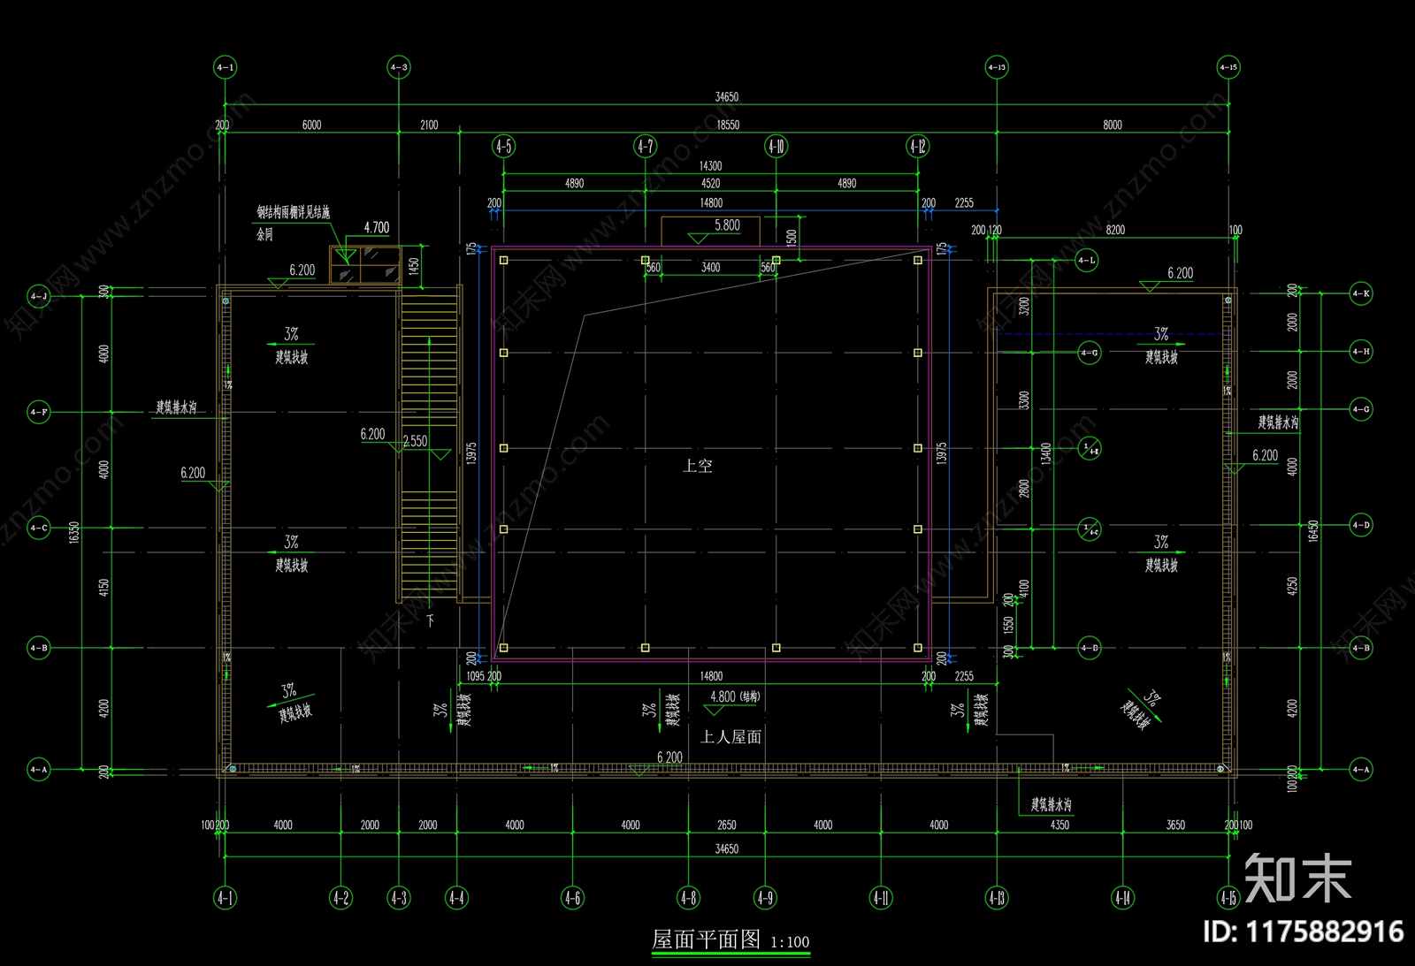Select the 4-C grid axis bubble
This screenshot has width=1415, height=966.
pyautogui.click(x=39, y=528)
